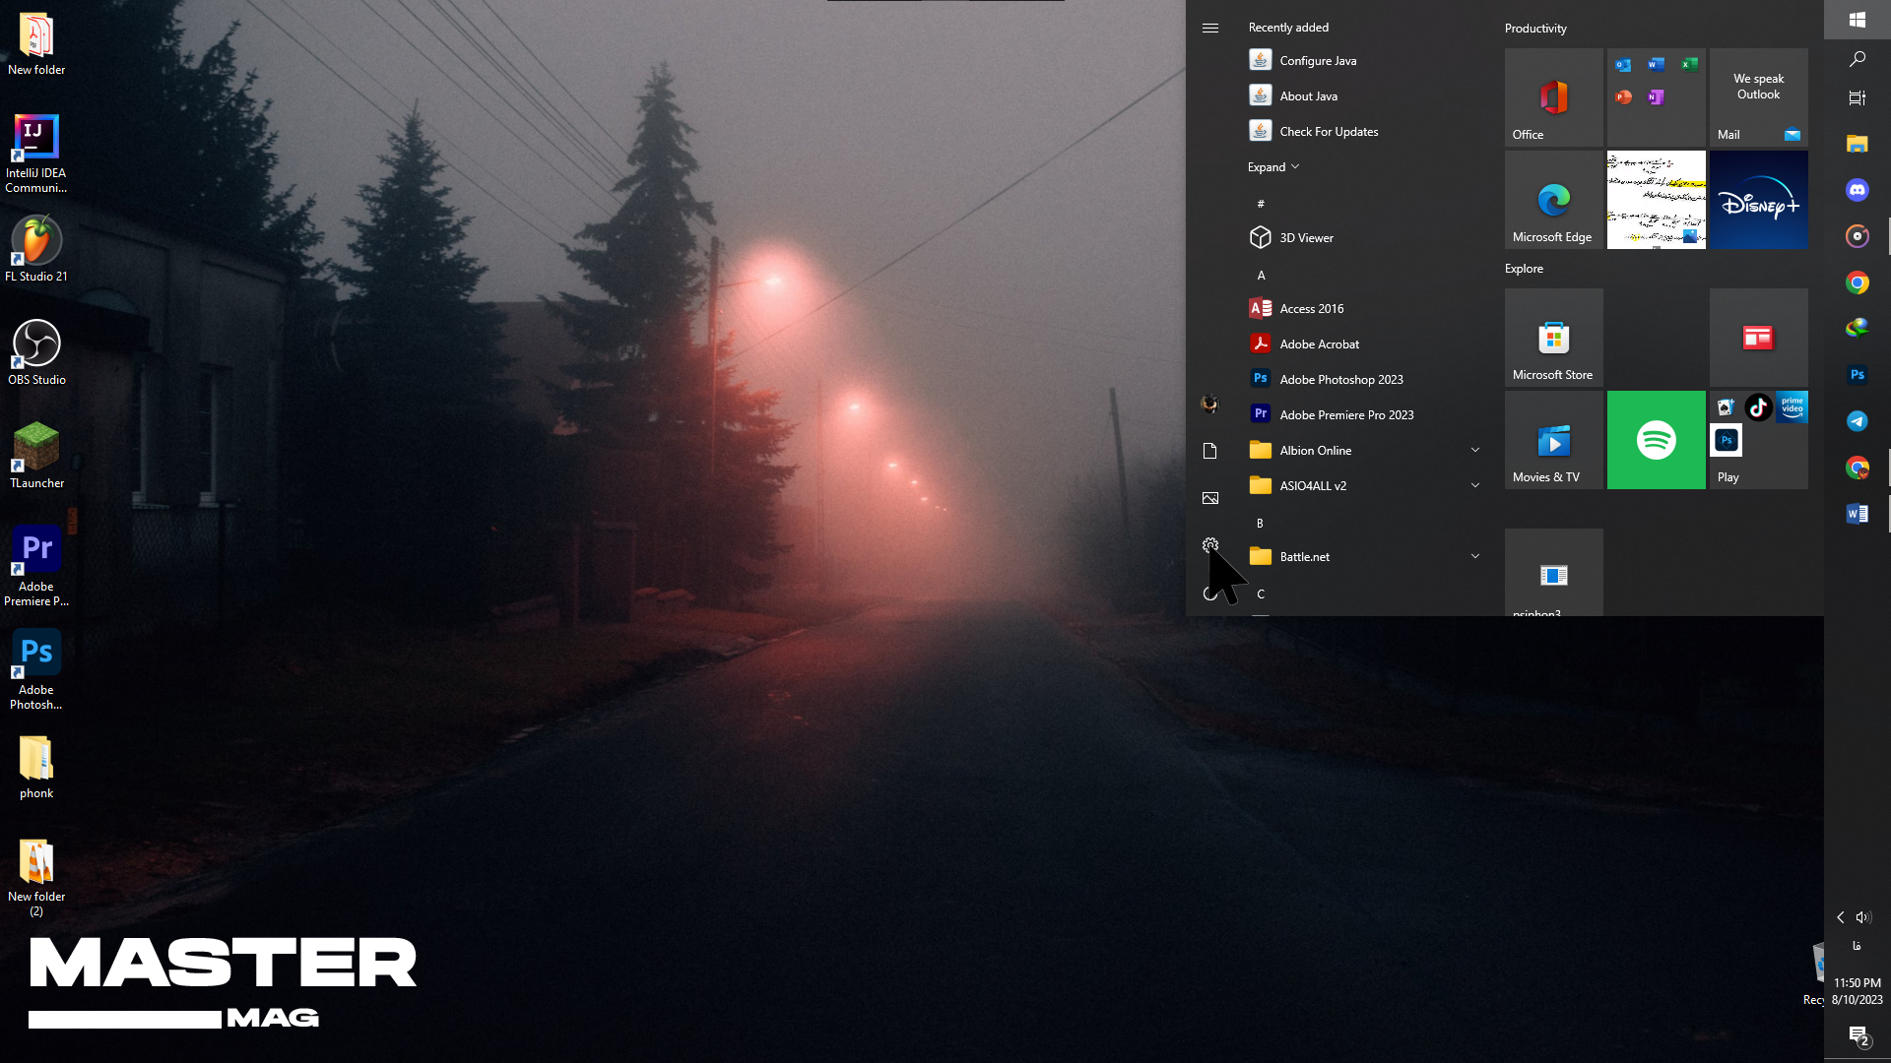Click the Productivity group heading
This screenshot has width=1891, height=1063.
pyautogui.click(x=1535, y=28)
